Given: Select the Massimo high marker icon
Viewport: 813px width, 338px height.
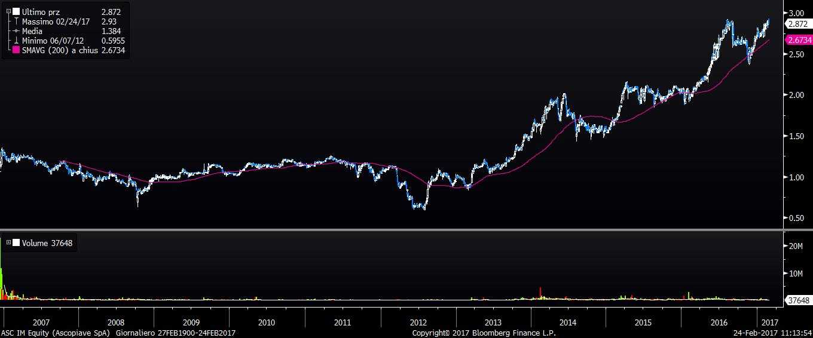Looking at the screenshot, I should (x=16, y=21).
